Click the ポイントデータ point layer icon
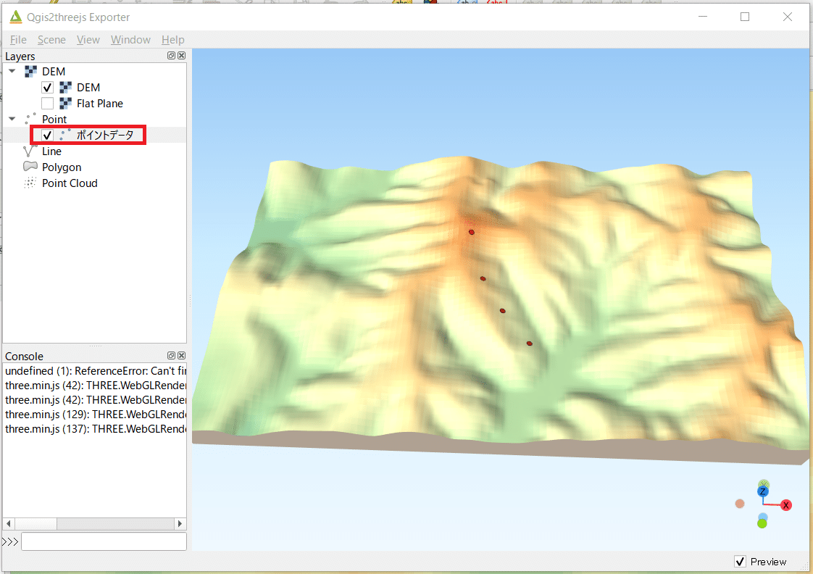The width and height of the screenshot is (813, 574). click(x=65, y=135)
